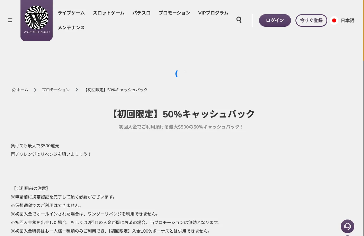This screenshot has height=236, width=364.
Task: Open the hamburger side menu
Action: [x=10, y=20]
